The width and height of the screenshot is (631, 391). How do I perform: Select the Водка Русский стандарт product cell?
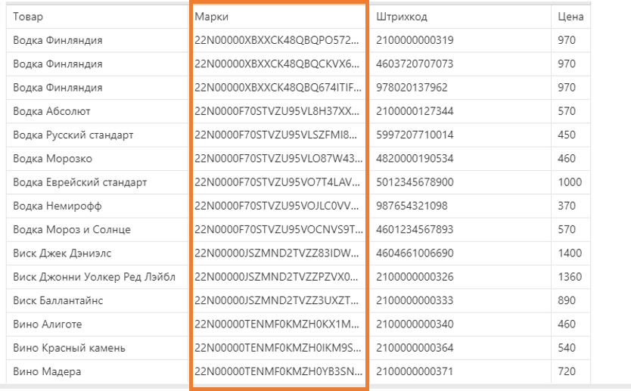coord(97,135)
